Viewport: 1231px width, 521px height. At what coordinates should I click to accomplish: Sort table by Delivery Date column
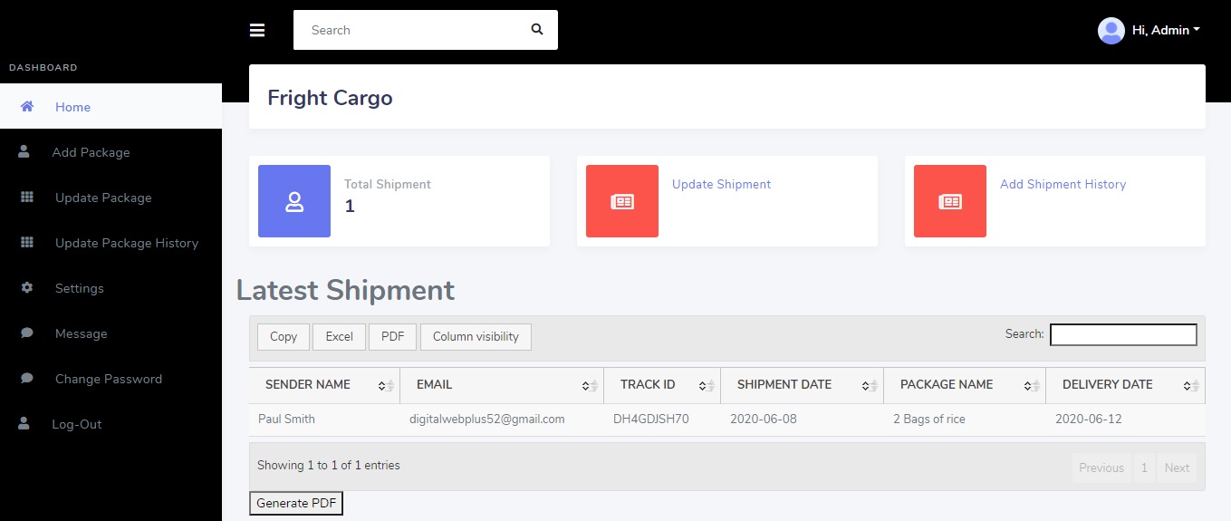pyautogui.click(x=1107, y=385)
